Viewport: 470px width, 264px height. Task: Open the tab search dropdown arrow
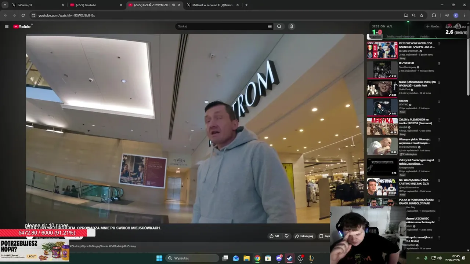click(5, 5)
